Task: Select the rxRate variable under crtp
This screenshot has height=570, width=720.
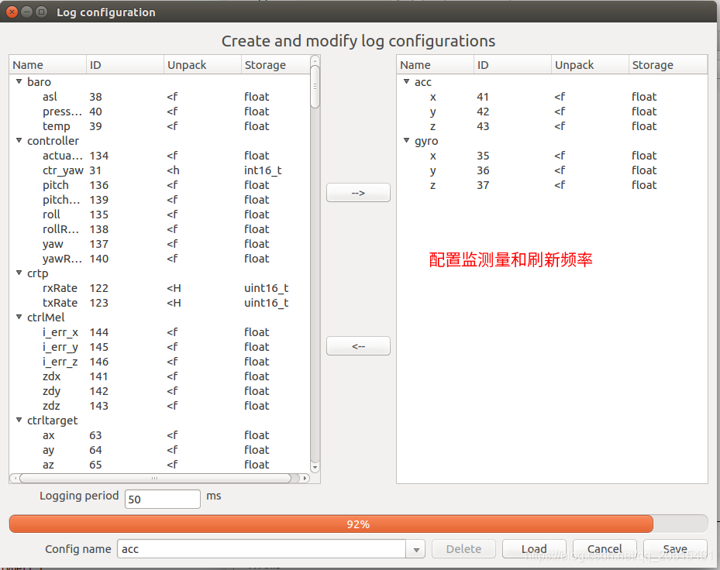Action: pyautogui.click(x=160, y=288)
